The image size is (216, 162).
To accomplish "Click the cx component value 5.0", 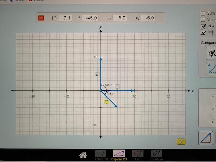I will point(120,18).
